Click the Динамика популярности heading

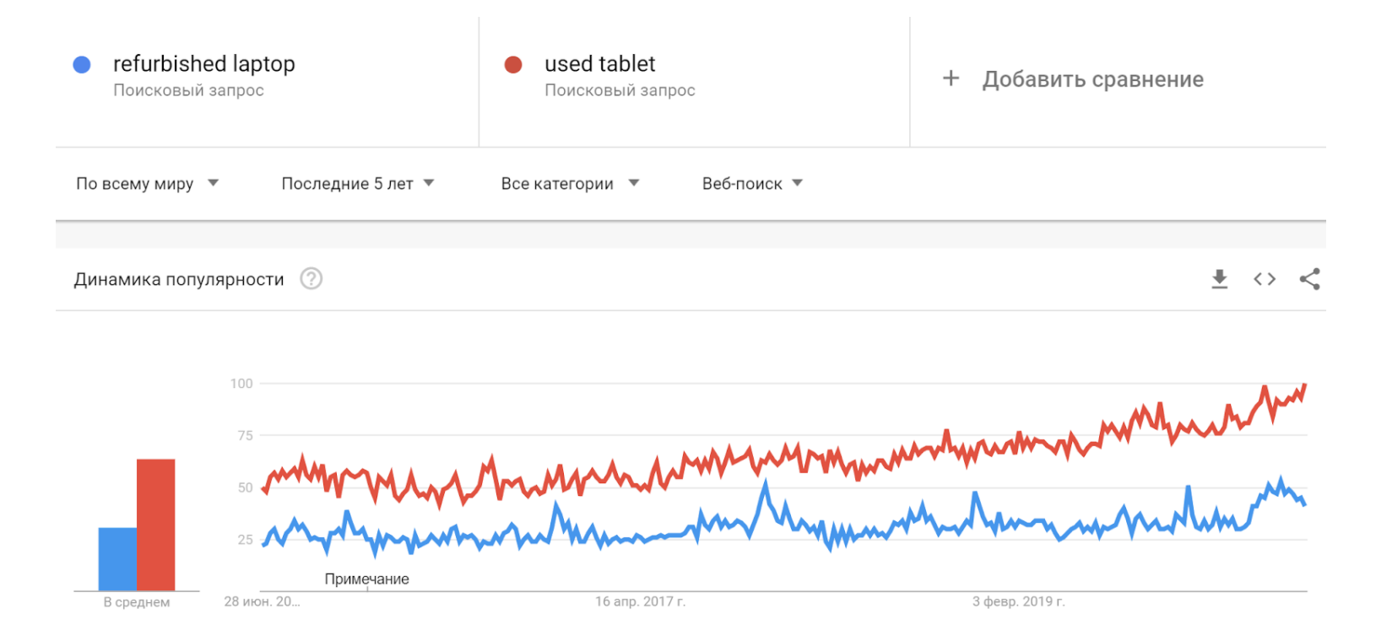[179, 279]
